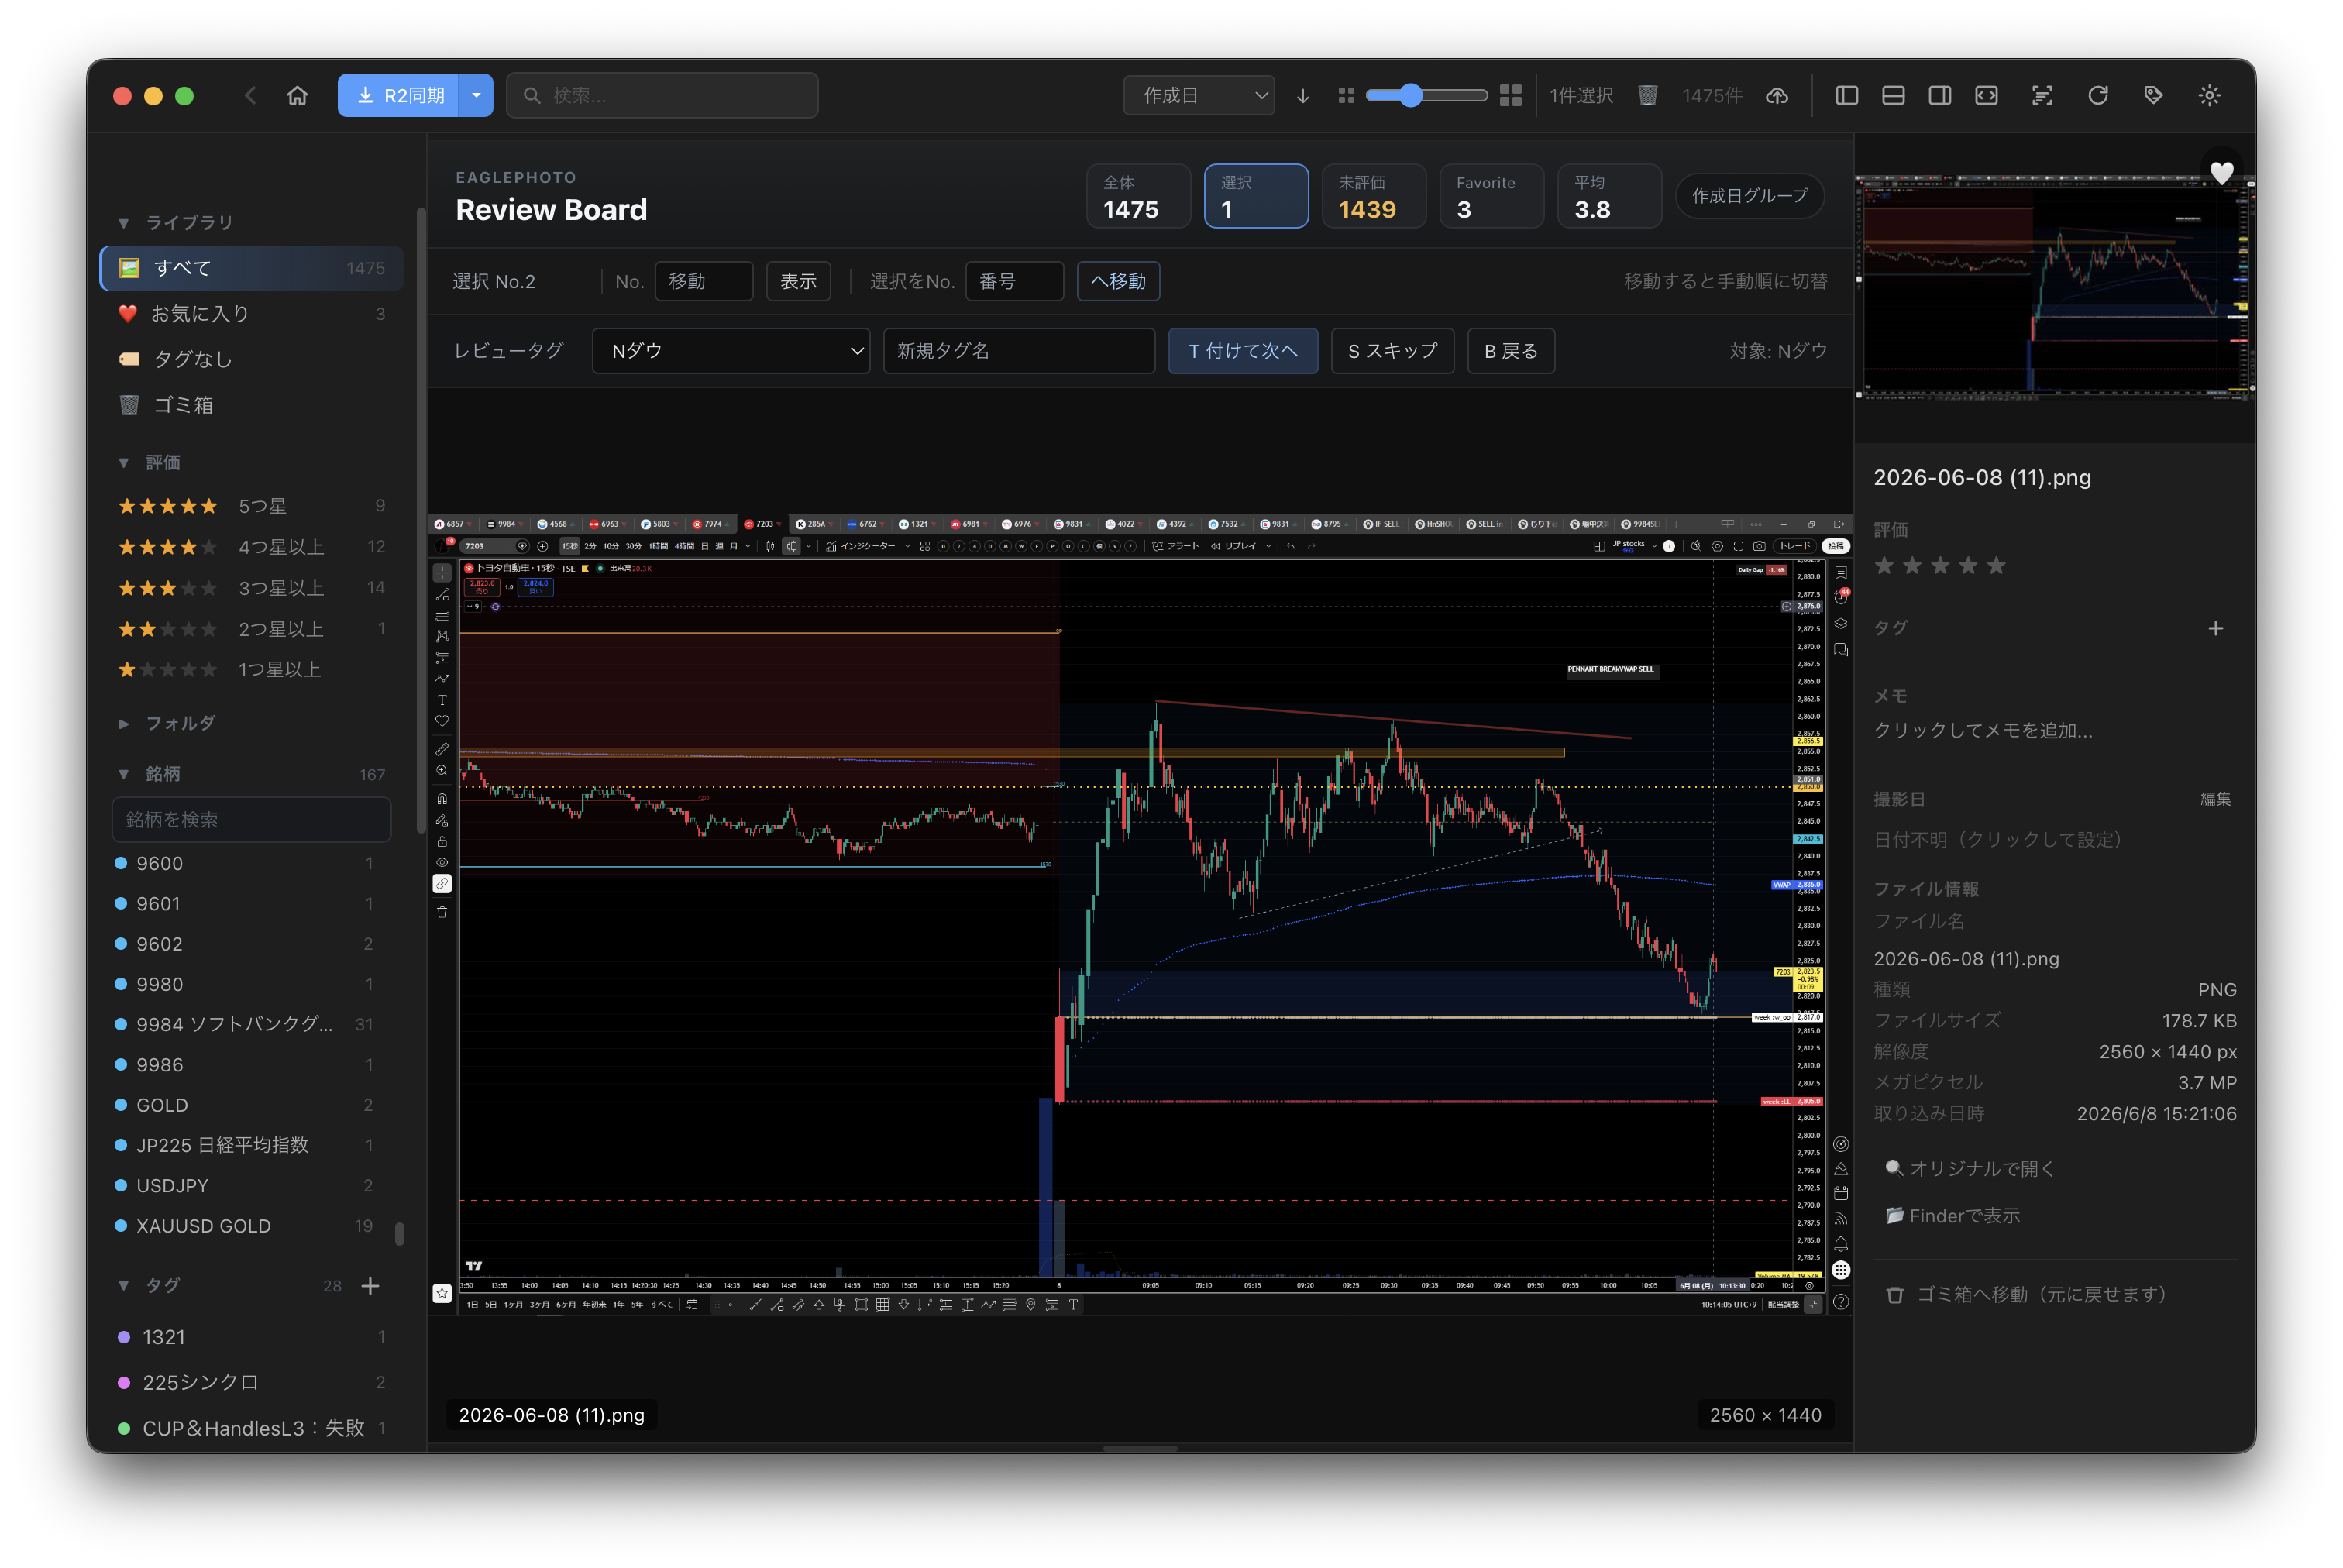
Task: Open the レビュータグ Nダウ dropdown
Action: coord(730,351)
